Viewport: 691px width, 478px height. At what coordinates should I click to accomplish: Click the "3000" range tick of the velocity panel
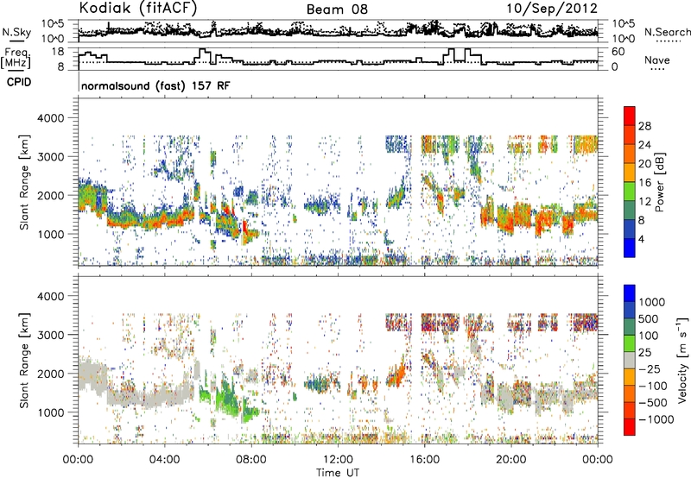pos(51,335)
